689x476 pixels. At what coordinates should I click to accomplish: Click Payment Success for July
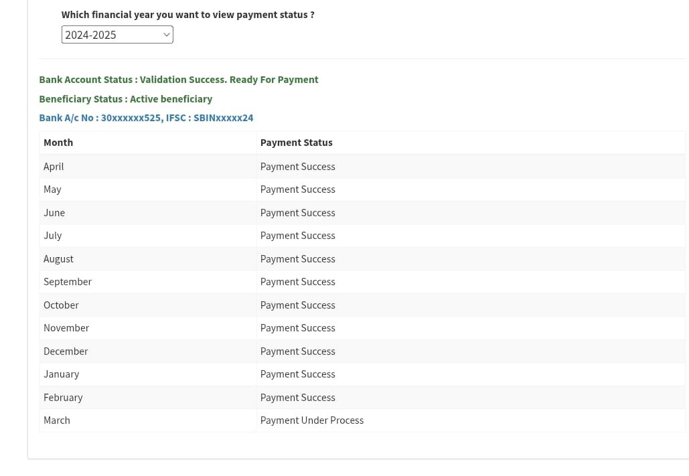(x=297, y=236)
